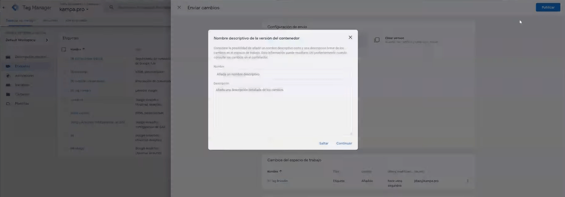Image resolution: width=565 pixels, height=197 pixels.
Task: Open Activadores in the left sidebar
Action: [x=24, y=76]
